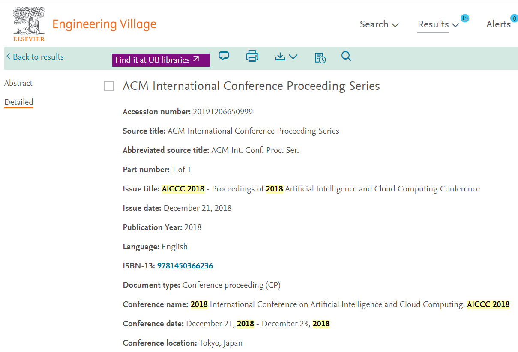
Task: Open download options chevron
Action: pyautogui.click(x=293, y=57)
